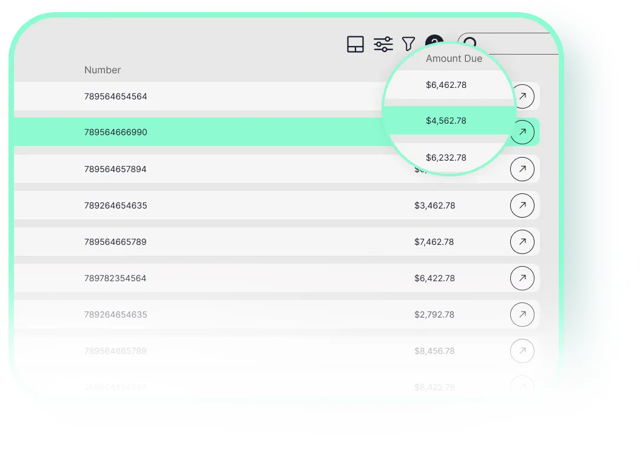Viewport: 643px width, 457px height.
Task: Select number 789782354564
Action: pos(115,278)
